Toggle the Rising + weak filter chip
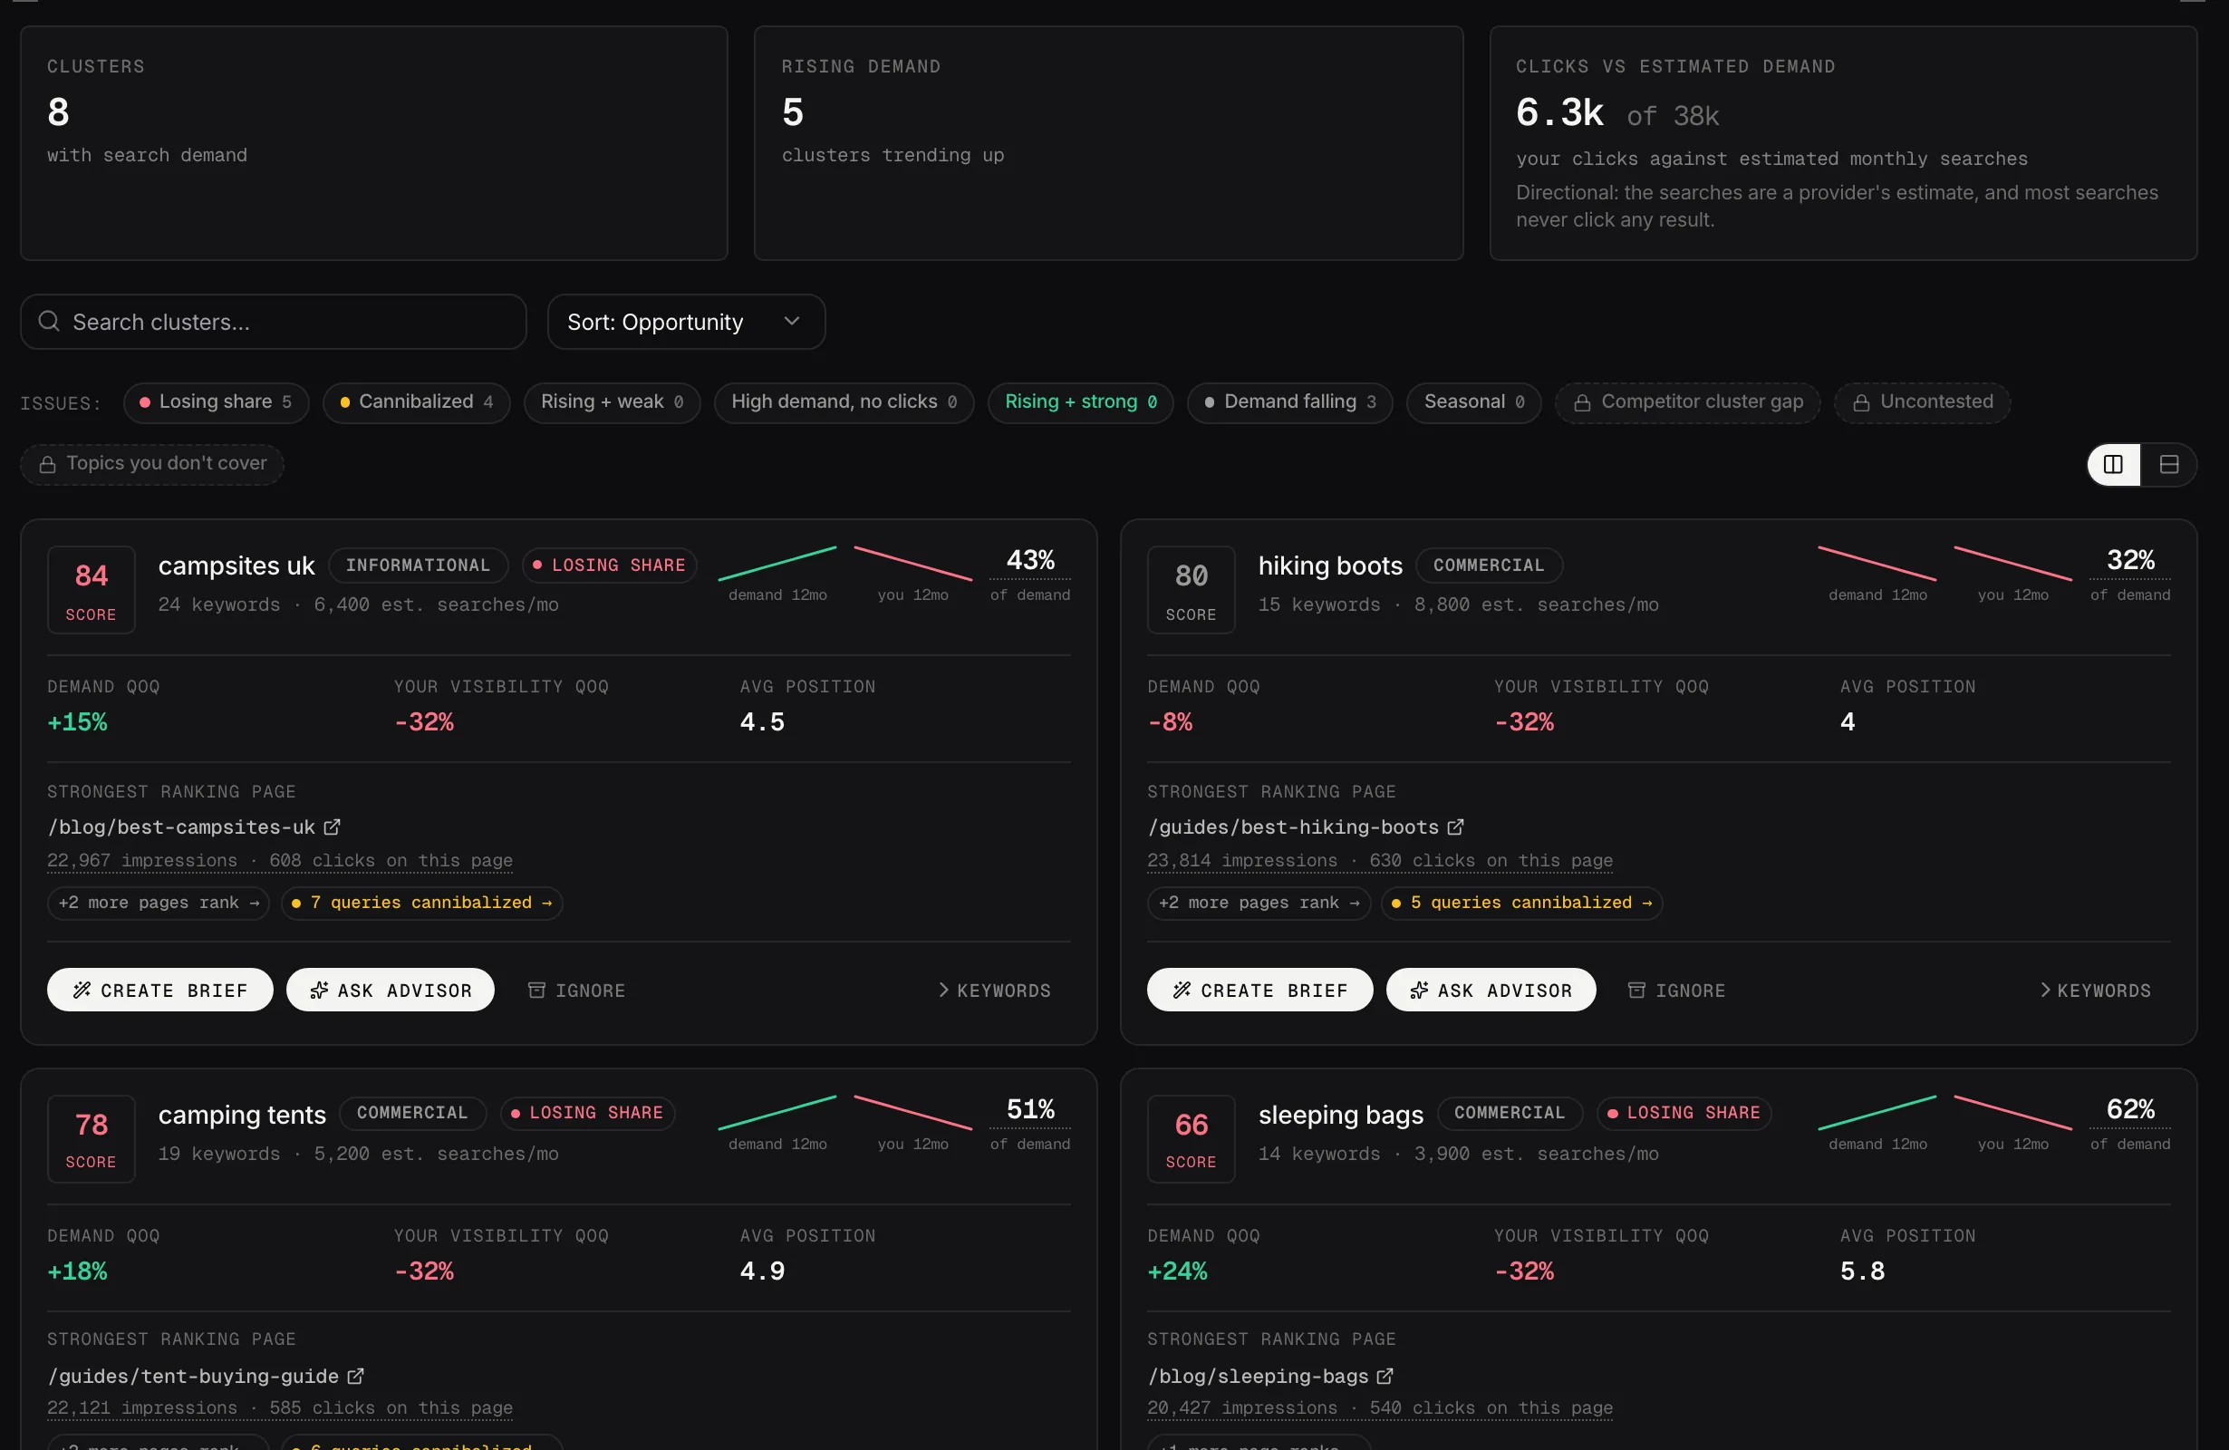The image size is (2229, 1450). [613, 402]
